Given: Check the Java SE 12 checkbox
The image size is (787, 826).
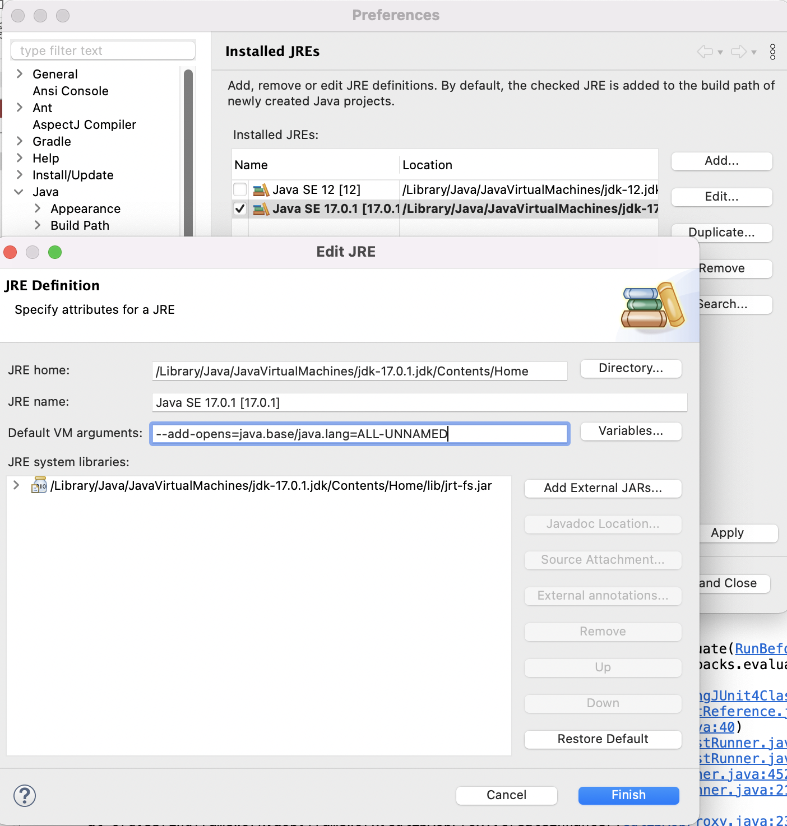Looking at the screenshot, I should 239,189.
